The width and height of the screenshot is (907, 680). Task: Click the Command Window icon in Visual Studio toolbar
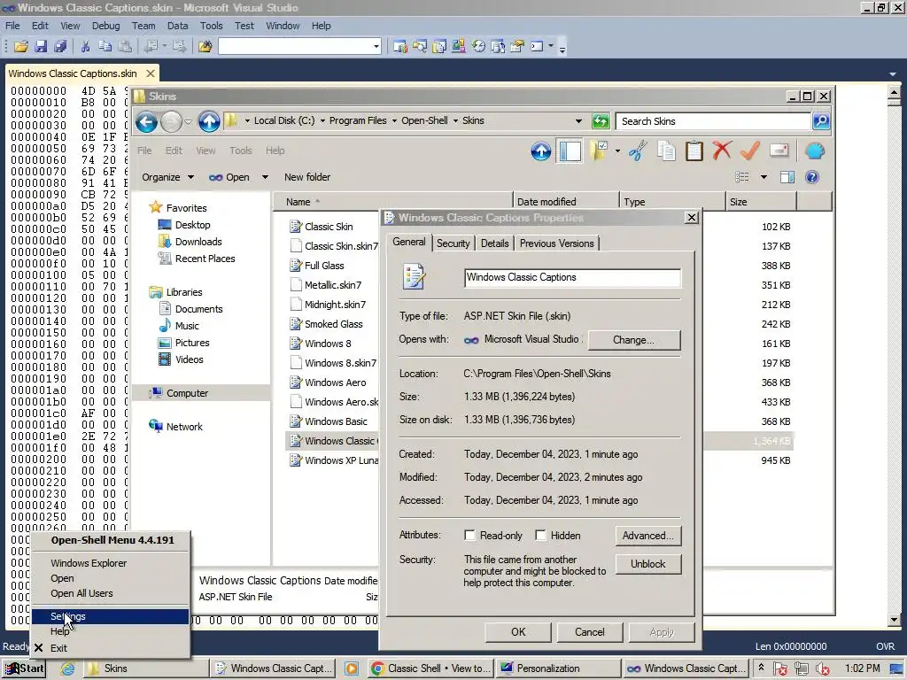(x=537, y=46)
